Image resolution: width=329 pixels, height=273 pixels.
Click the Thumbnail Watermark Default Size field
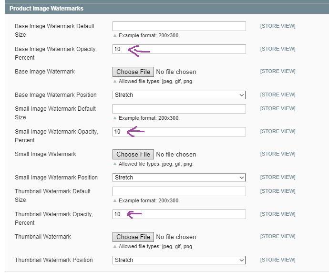[x=179, y=191]
